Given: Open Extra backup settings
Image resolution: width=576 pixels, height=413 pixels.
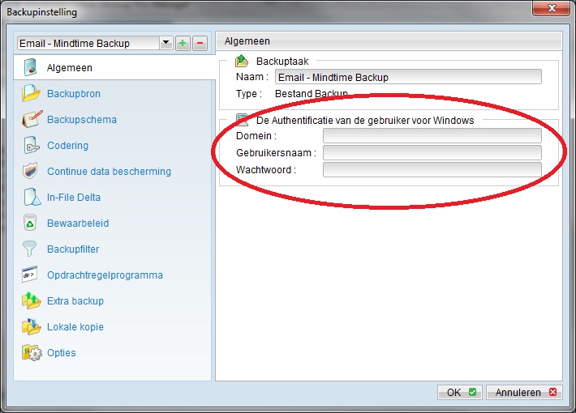Looking at the screenshot, I should coord(75,300).
